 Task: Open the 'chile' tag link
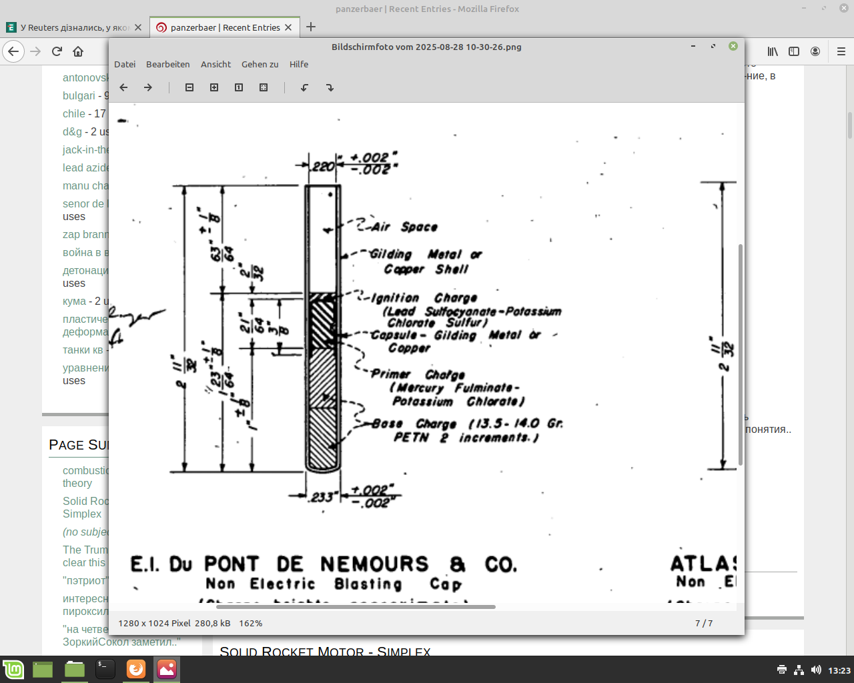click(74, 113)
